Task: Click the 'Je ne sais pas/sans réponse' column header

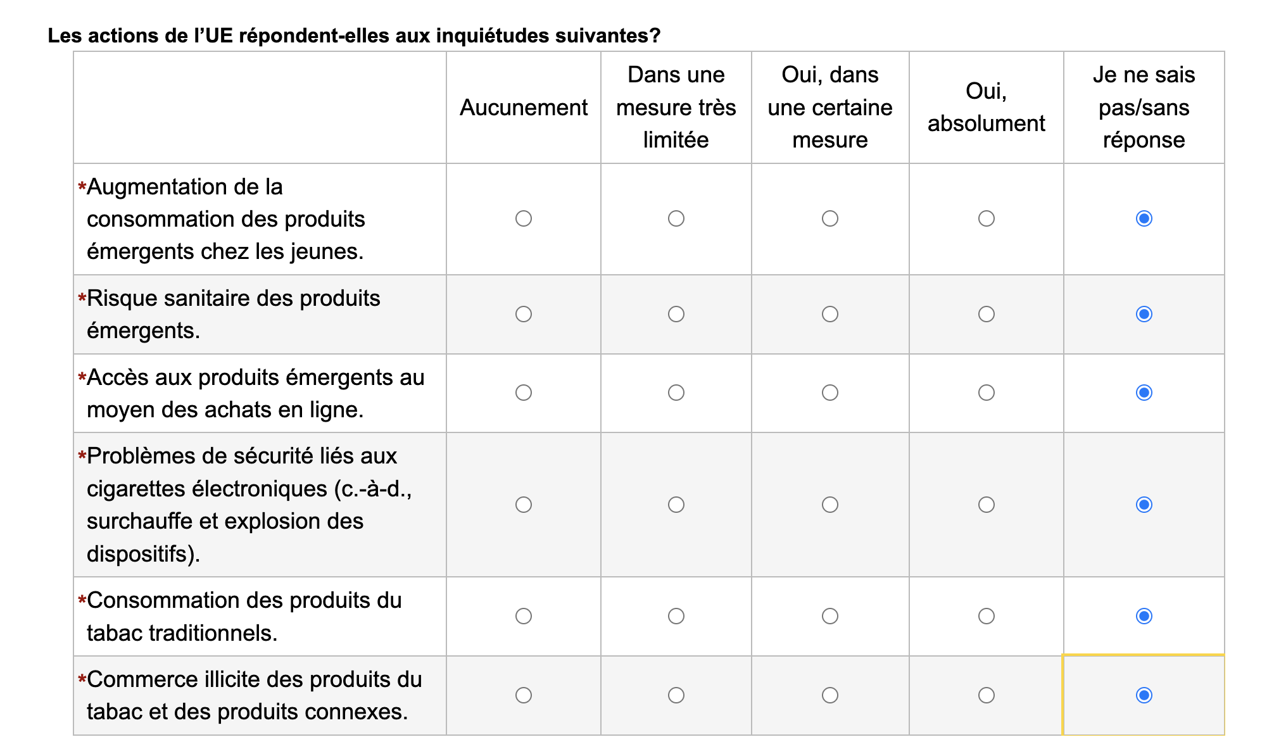Action: pos(1144,108)
